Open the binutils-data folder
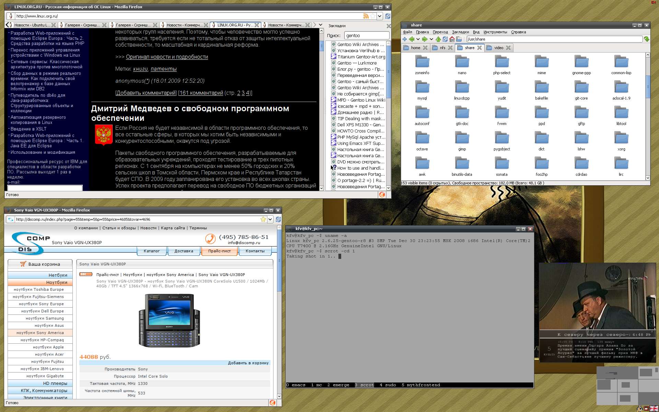 click(x=462, y=167)
